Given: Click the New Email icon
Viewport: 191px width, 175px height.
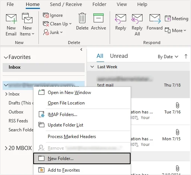Looking at the screenshot, I should 11,19.
